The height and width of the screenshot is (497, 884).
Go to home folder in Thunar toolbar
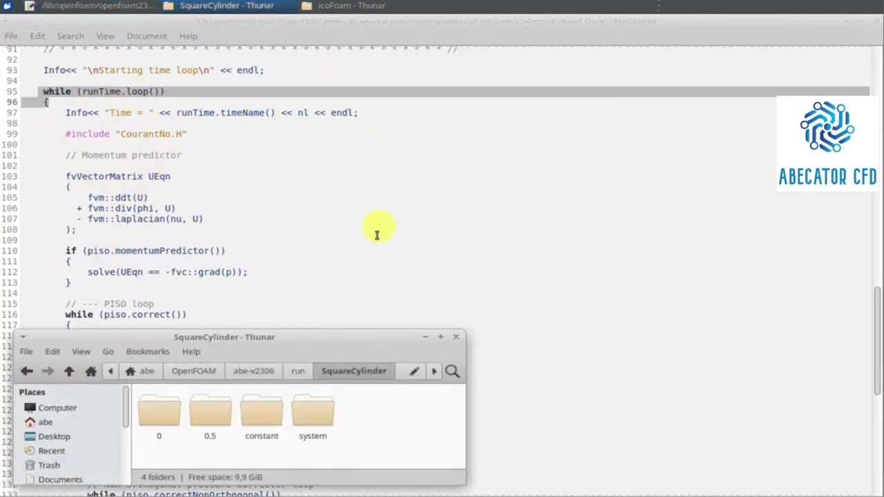point(90,371)
